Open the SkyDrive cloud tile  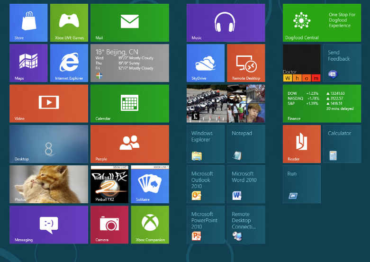pyautogui.click(x=206, y=63)
